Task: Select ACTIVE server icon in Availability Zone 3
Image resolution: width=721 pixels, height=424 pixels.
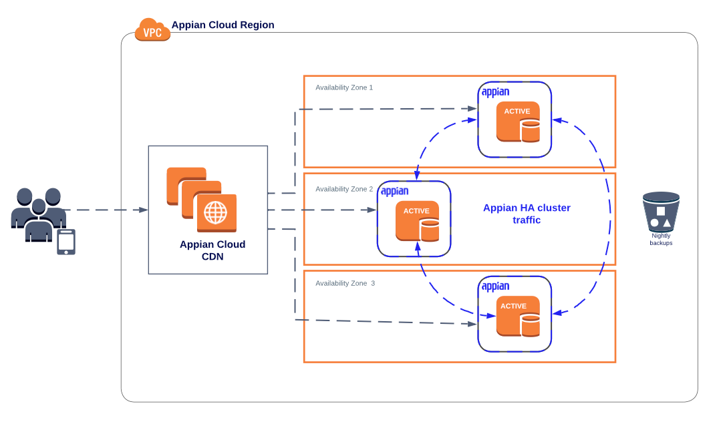Action: point(518,316)
